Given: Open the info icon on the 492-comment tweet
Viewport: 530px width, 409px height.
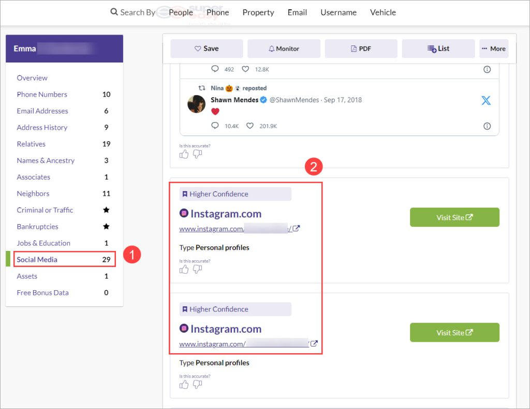Looking at the screenshot, I should tap(487, 70).
